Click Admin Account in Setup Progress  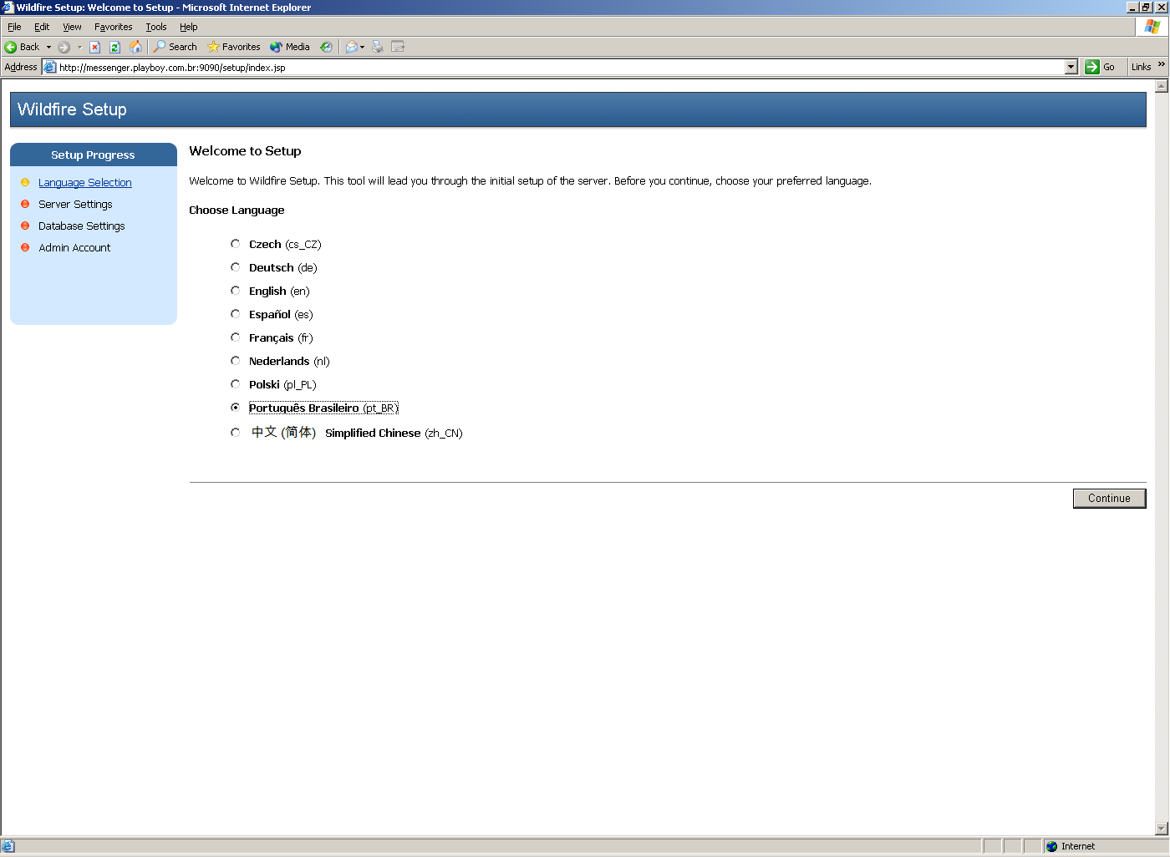point(74,247)
